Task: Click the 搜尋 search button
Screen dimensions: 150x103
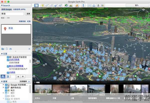Action: [28, 14]
